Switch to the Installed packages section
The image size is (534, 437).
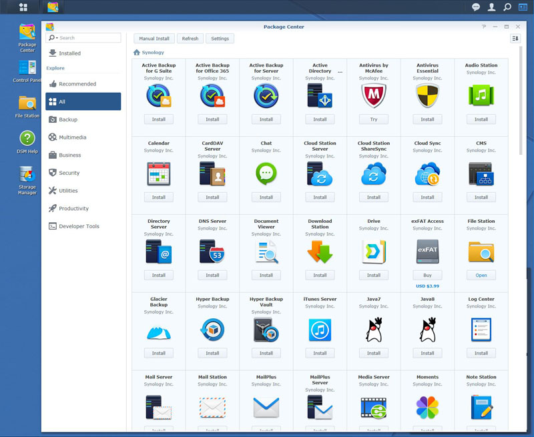click(69, 53)
